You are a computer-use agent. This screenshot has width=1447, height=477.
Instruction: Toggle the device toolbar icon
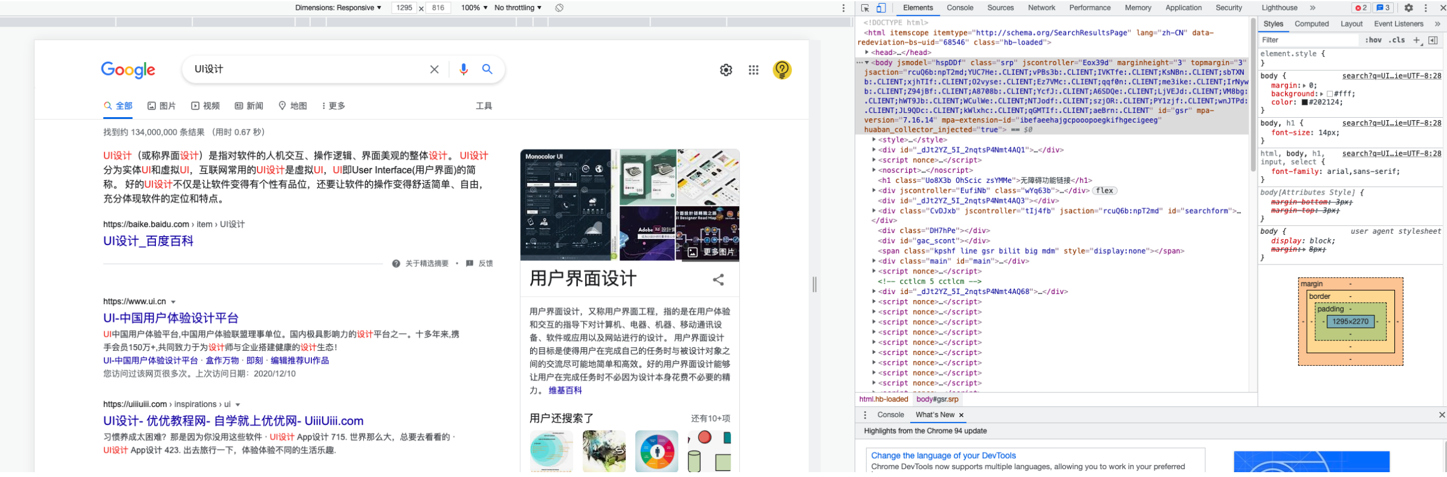(881, 8)
